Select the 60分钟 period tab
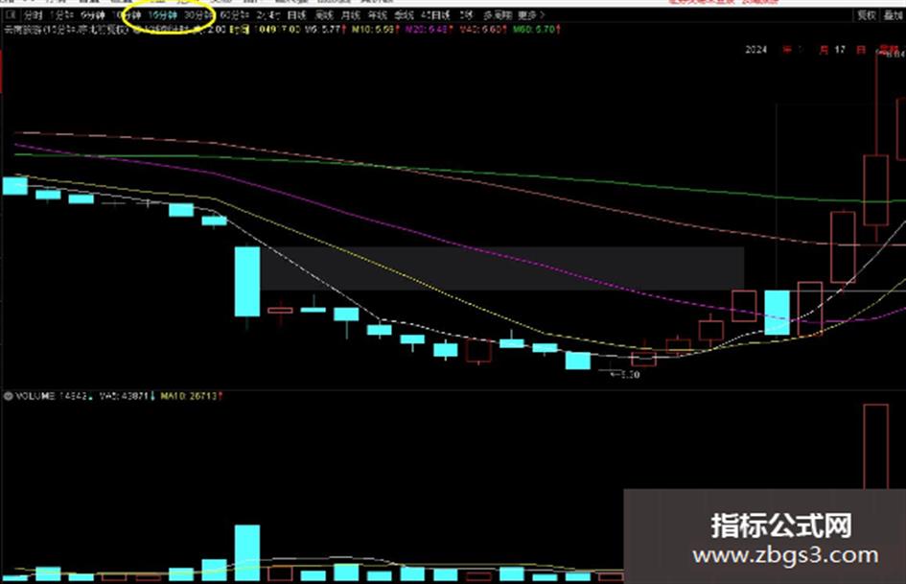 [234, 15]
